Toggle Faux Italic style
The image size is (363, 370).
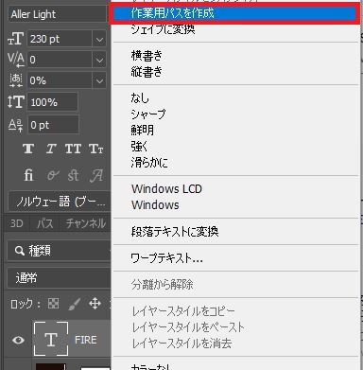click(x=51, y=149)
